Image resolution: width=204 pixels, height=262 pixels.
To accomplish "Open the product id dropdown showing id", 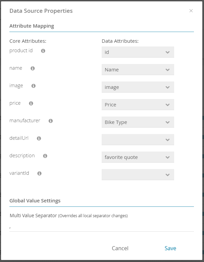I will [138, 52].
